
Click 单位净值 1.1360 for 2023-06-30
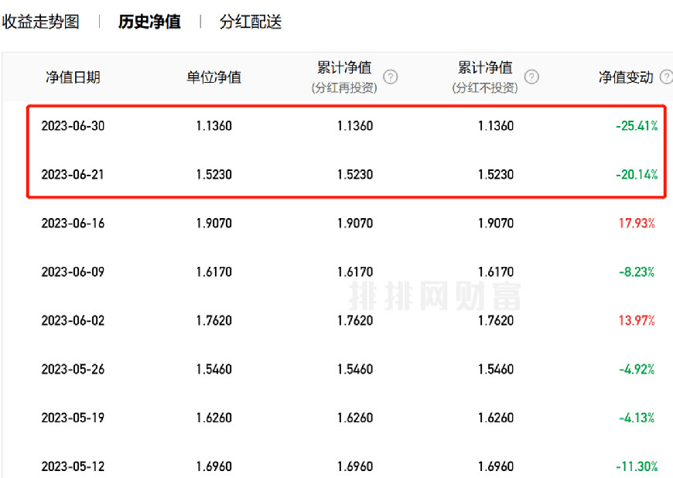[214, 126]
